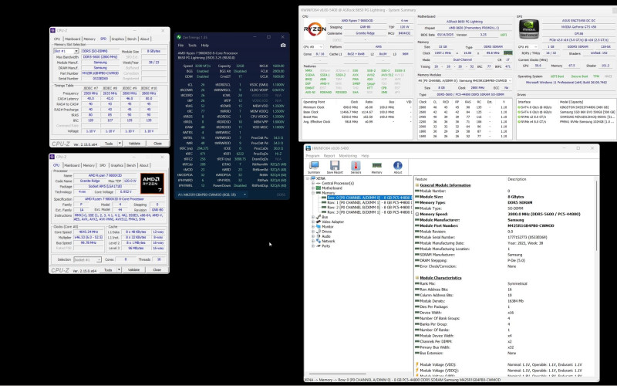Open the Program menu in HWiNFO64

click(312, 156)
